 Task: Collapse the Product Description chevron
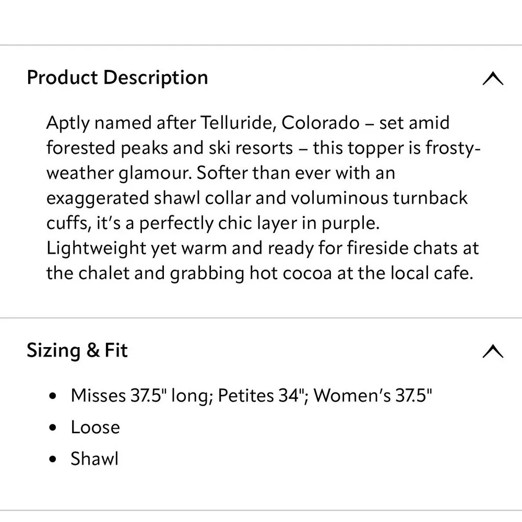click(x=493, y=79)
